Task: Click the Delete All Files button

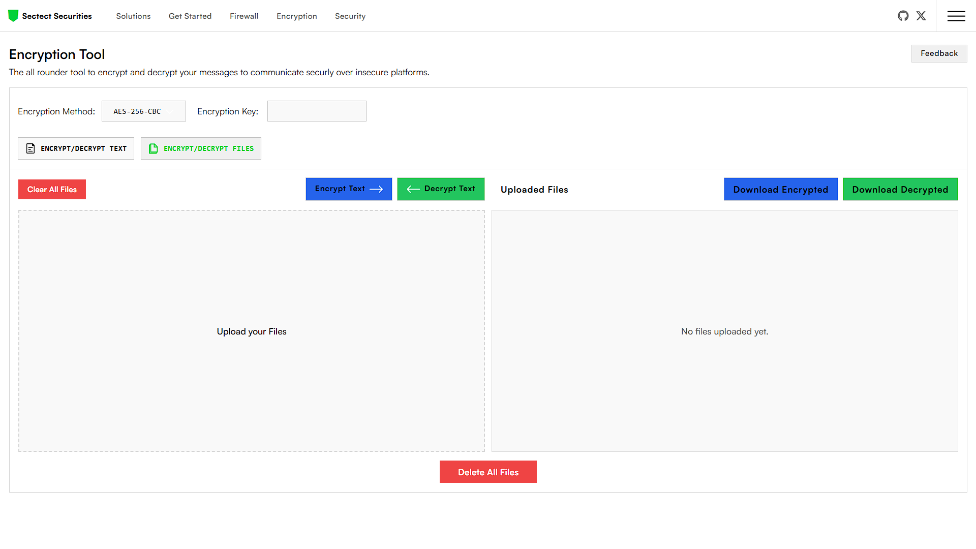Action: [488, 472]
